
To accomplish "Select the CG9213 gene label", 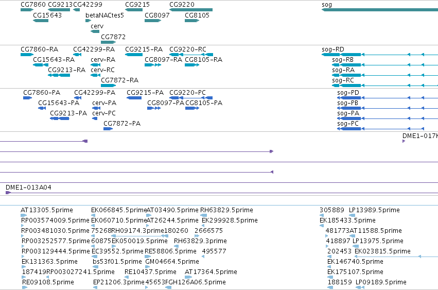I will coord(60,5).
